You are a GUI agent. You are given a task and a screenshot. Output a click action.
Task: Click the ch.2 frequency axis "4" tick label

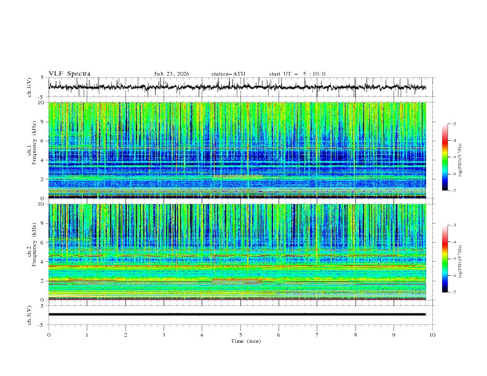tap(43, 262)
